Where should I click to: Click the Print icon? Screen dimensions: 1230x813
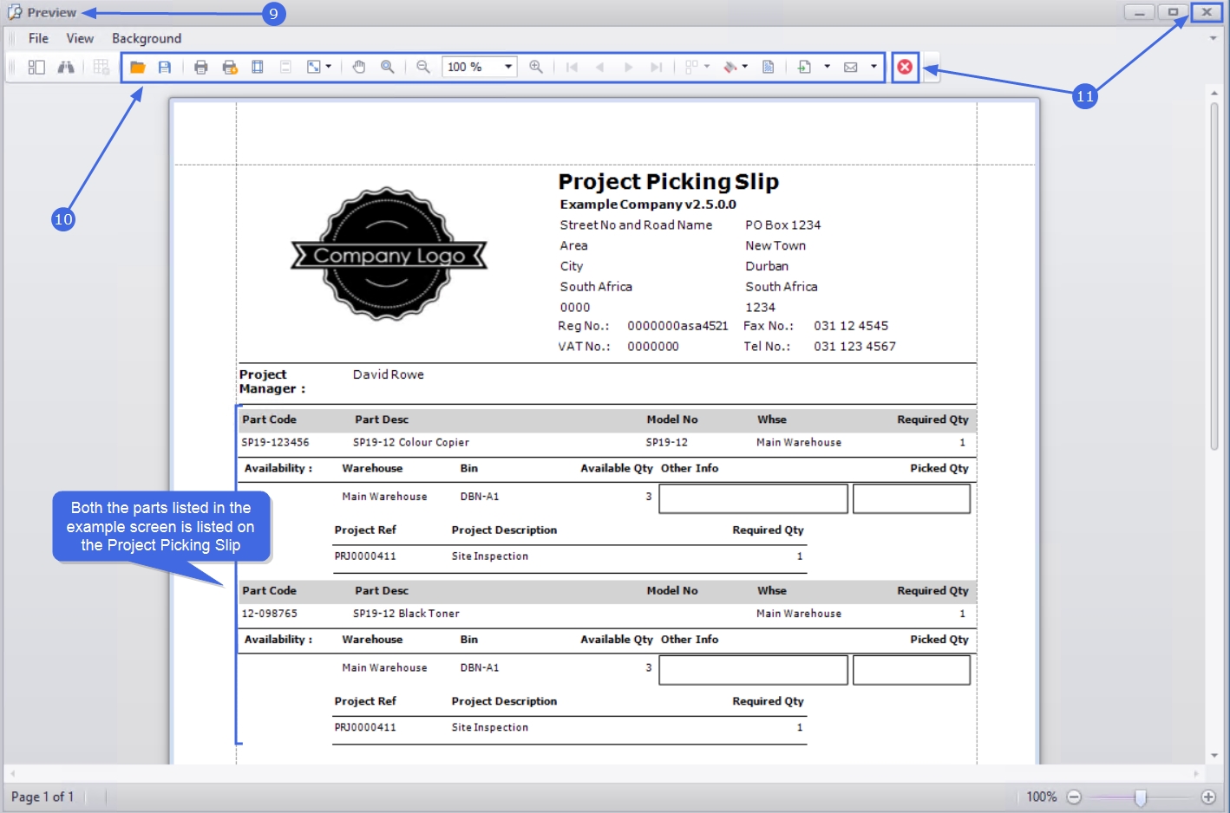[x=201, y=67]
